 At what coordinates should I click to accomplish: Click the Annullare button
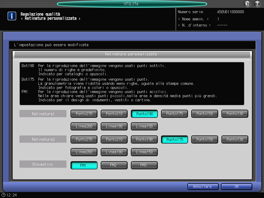pos(203,187)
